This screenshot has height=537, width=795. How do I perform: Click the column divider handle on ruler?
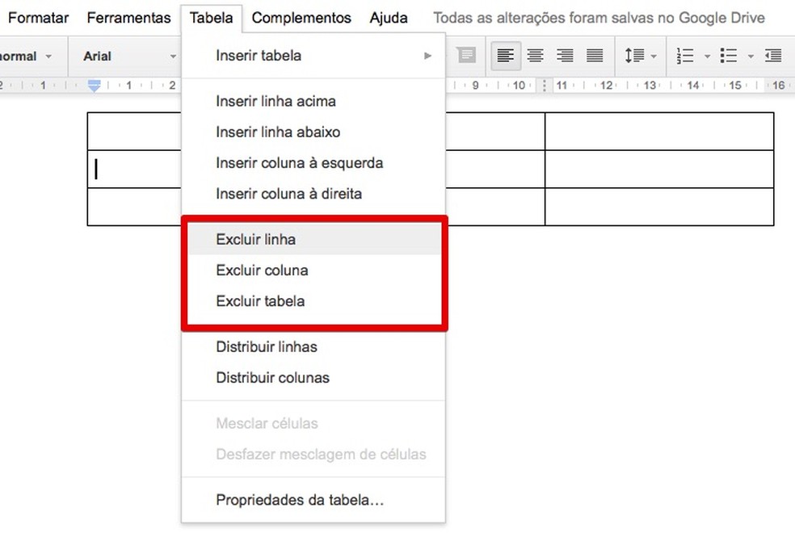545,85
